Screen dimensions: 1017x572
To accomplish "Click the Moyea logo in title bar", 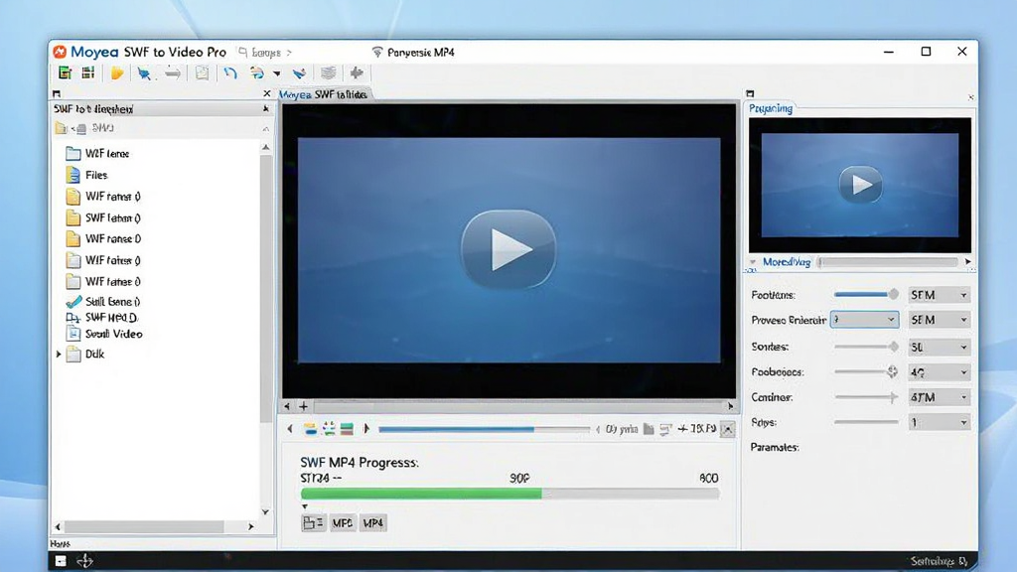I will pyautogui.click(x=60, y=52).
